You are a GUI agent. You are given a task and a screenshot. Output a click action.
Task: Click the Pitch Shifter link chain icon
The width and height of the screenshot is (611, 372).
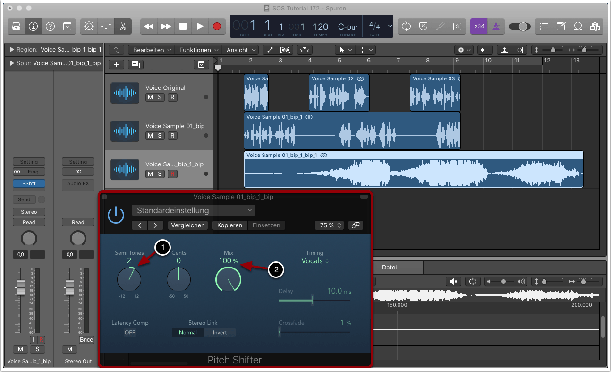(x=356, y=225)
